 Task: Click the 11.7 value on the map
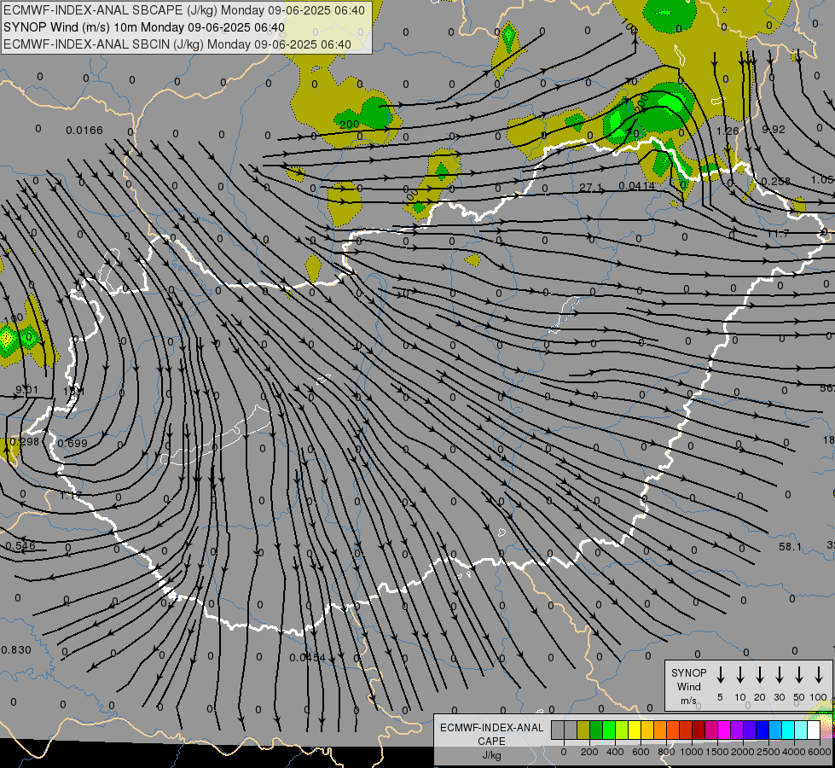778,234
